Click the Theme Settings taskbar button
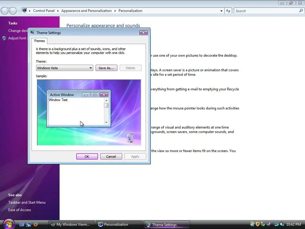Image resolution: width=305 pixels, height=229 pixels. click(167, 225)
